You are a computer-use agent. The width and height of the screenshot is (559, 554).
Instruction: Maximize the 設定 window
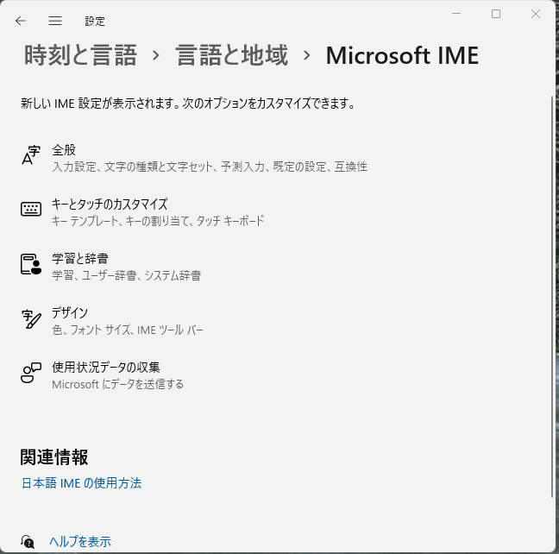pos(496,14)
